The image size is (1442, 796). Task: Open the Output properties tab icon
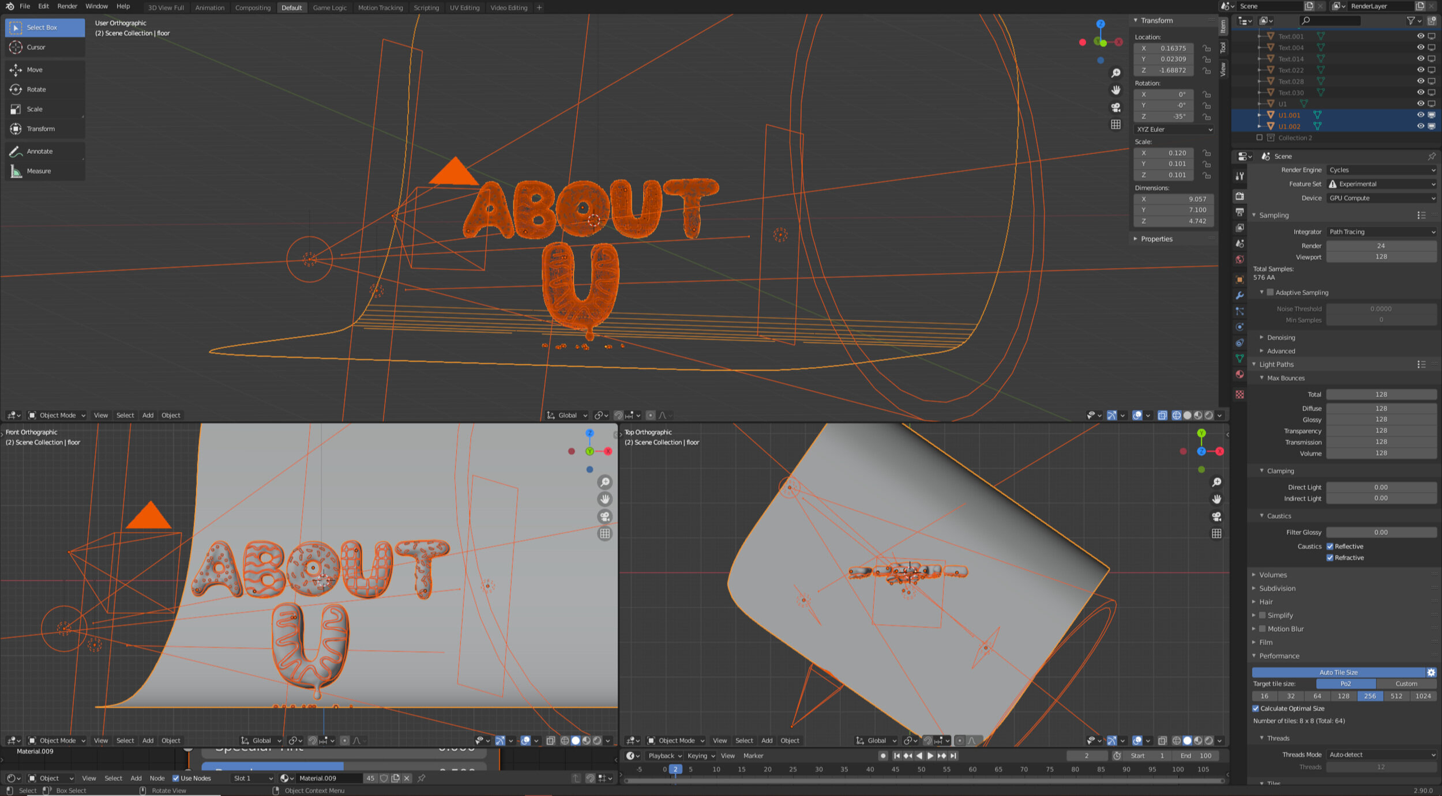pos(1239,212)
